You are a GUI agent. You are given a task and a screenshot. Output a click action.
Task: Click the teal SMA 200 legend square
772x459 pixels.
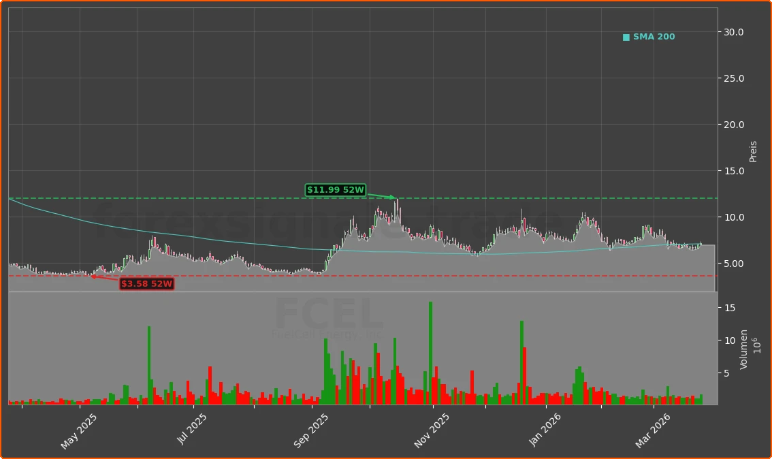click(626, 37)
